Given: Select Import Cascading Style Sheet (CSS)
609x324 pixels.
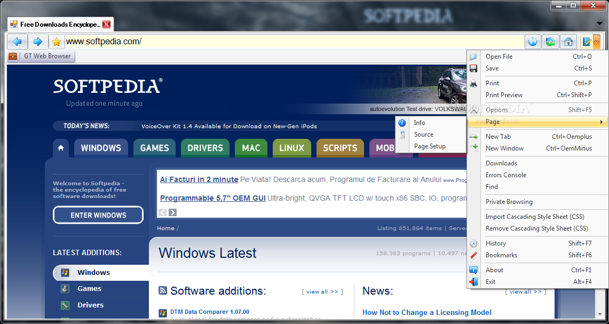Looking at the screenshot, I should (537, 217).
